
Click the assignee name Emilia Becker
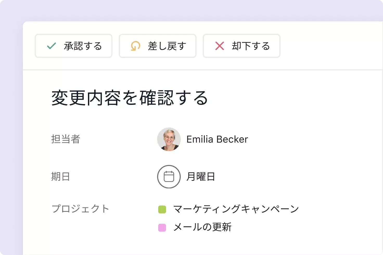tap(217, 139)
